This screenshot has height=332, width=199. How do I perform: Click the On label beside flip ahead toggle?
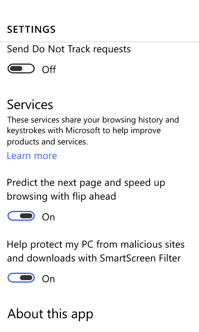49,217
